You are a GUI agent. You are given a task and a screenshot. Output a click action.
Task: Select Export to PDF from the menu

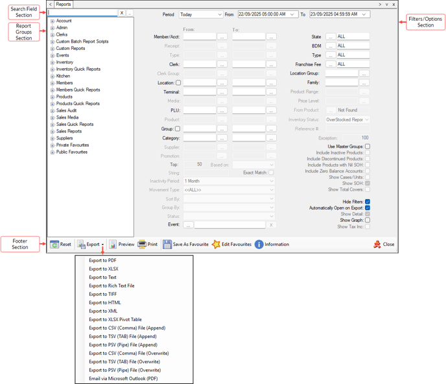(x=102, y=260)
